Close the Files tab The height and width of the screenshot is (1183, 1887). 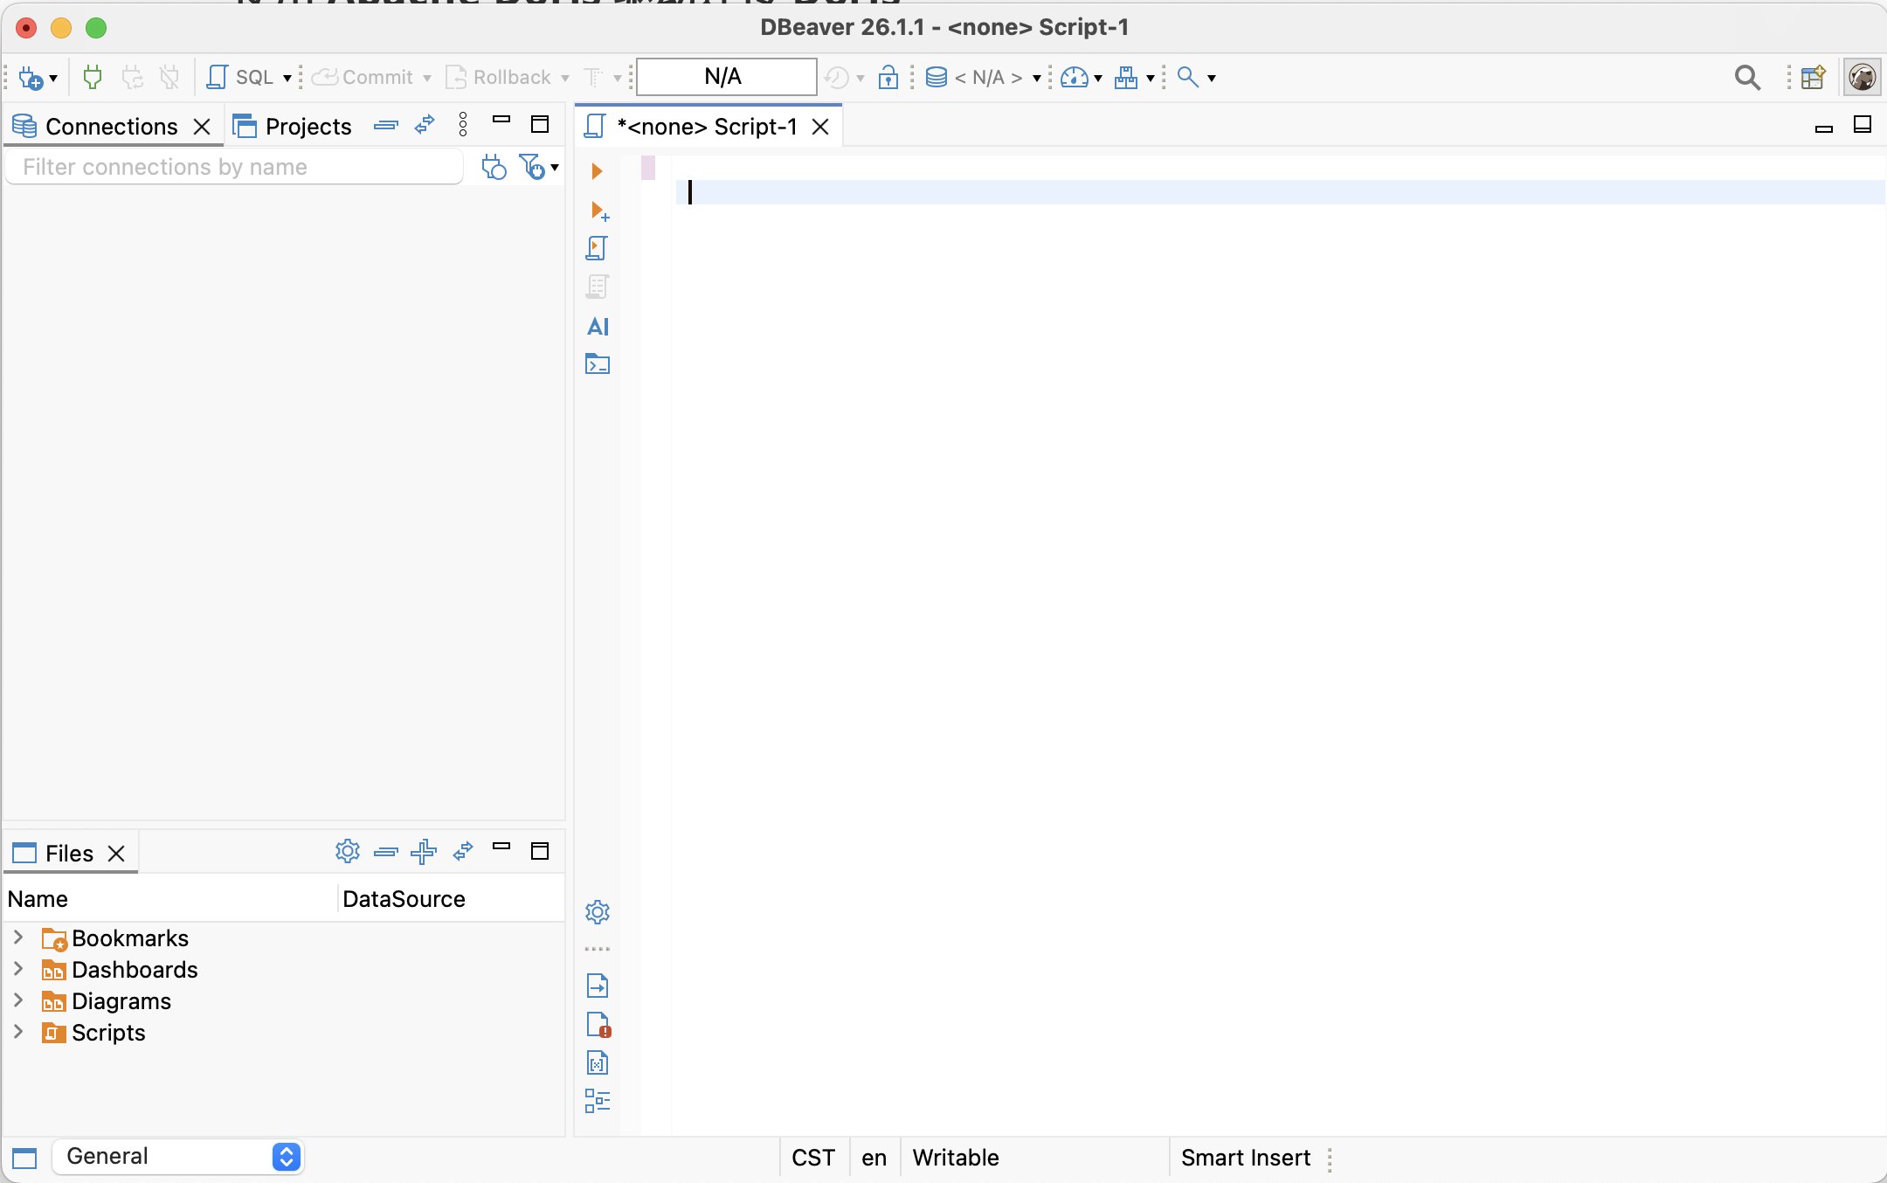click(116, 854)
